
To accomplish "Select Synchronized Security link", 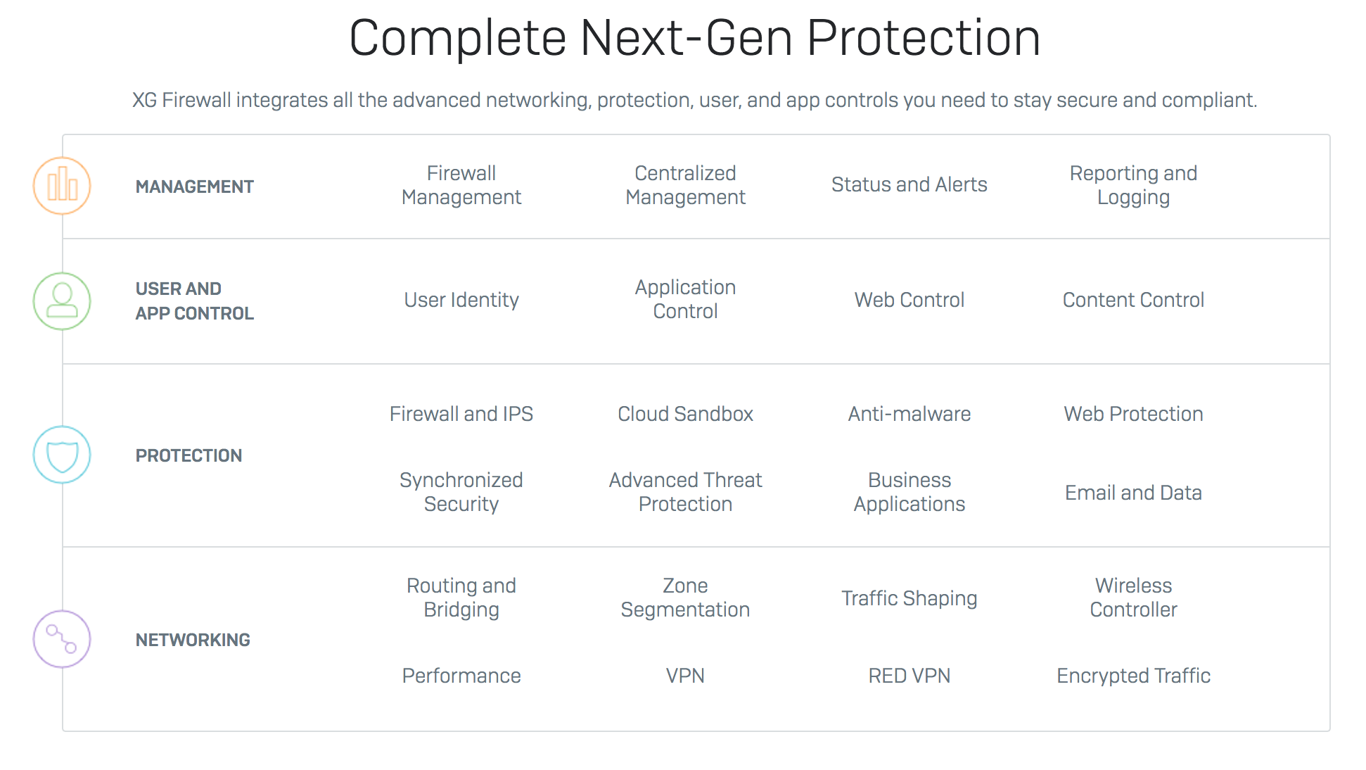I will 461,492.
